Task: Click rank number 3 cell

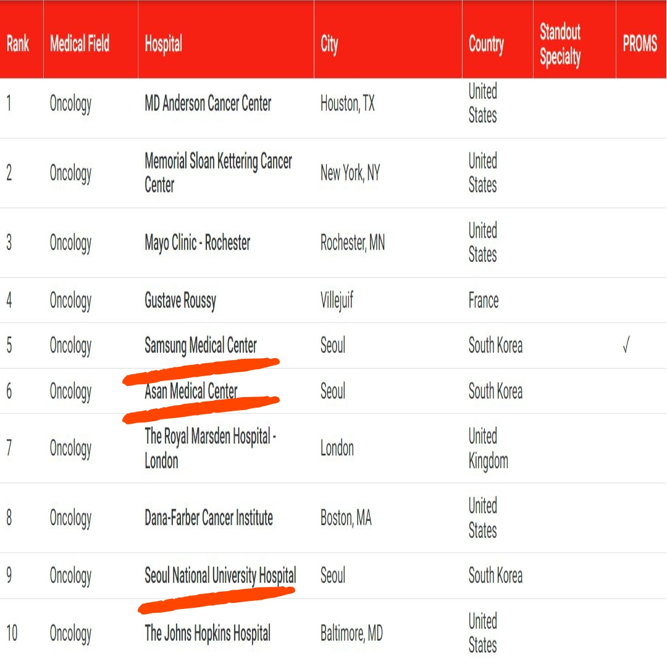Action: [x=9, y=243]
